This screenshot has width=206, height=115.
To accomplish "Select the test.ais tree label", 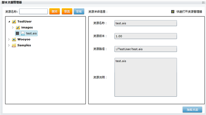I will (31, 33).
